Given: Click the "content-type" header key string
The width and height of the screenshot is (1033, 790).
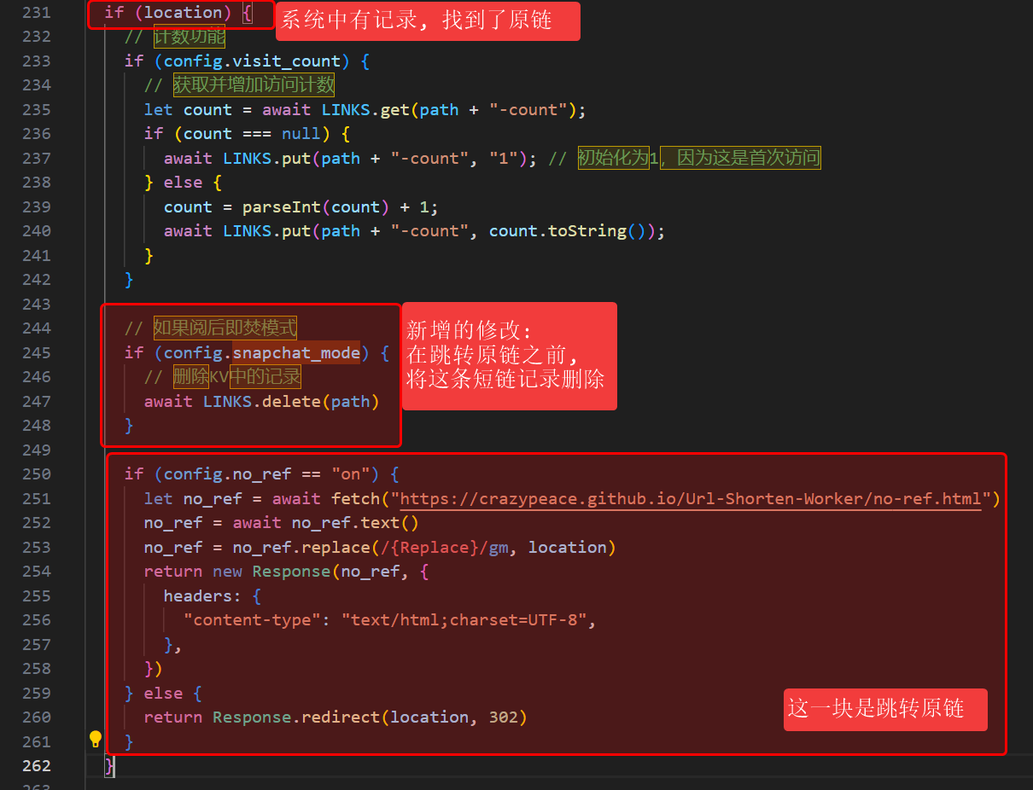Looking at the screenshot, I should [x=253, y=620].
